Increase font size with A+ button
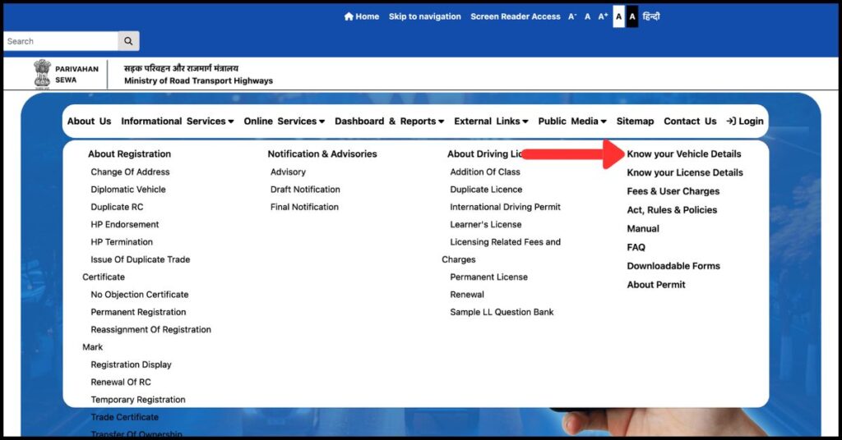842x440 pixels. (603, 16)
